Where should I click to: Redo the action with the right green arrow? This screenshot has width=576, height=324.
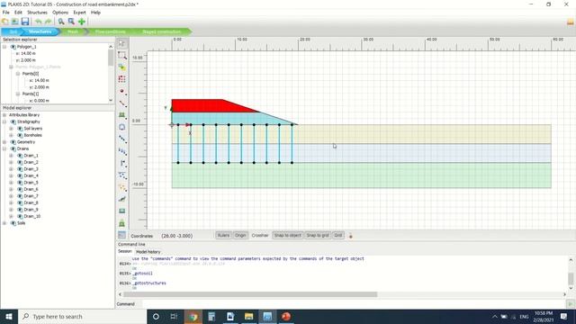click(x=48, y=22)
